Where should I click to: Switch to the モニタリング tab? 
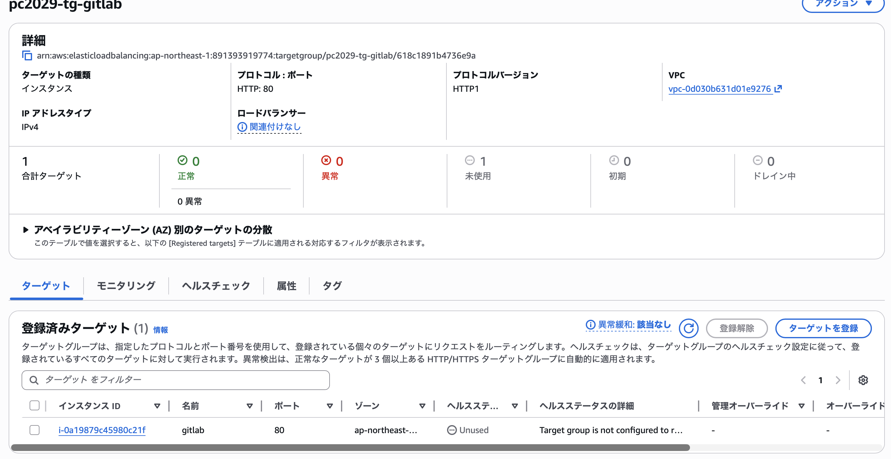pyautogui.click(x=126, y=286)
